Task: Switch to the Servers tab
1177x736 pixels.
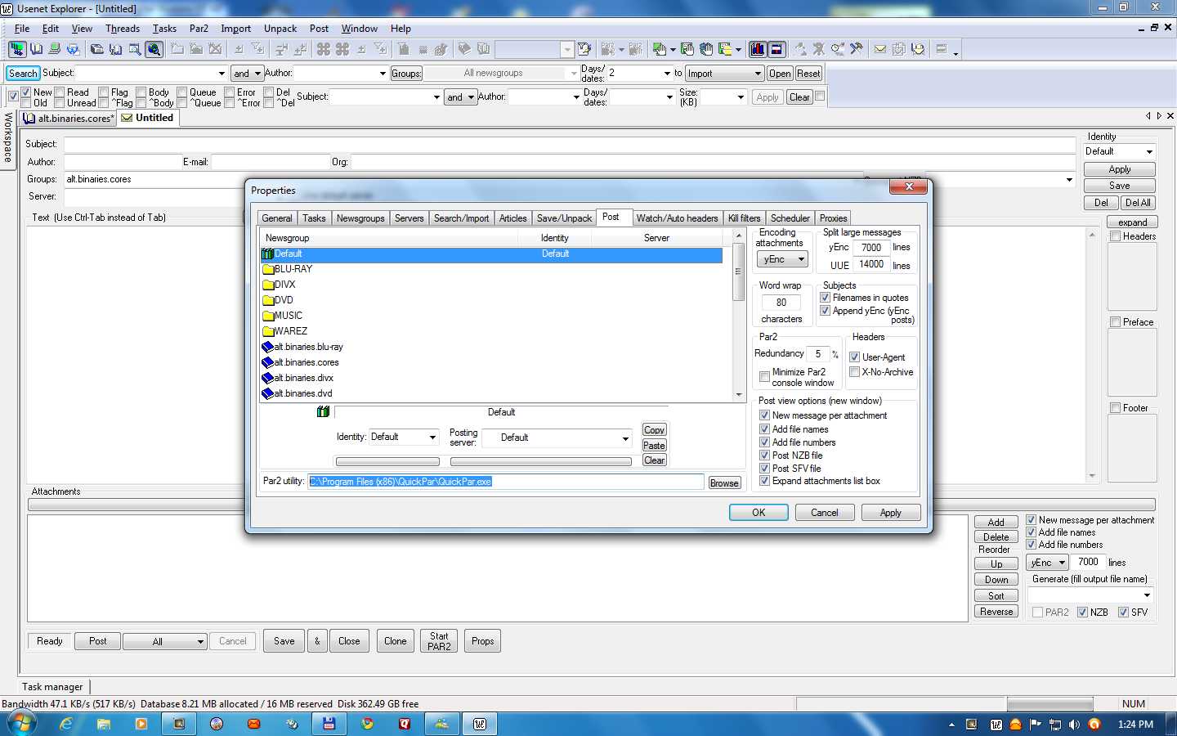Action: click(409, 218)
